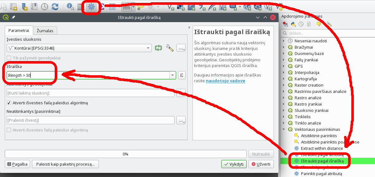This screenshot has height=177, width=375.
Task: Click the '[Praleisti išvestį]' output field
Action: coord(91,120)
